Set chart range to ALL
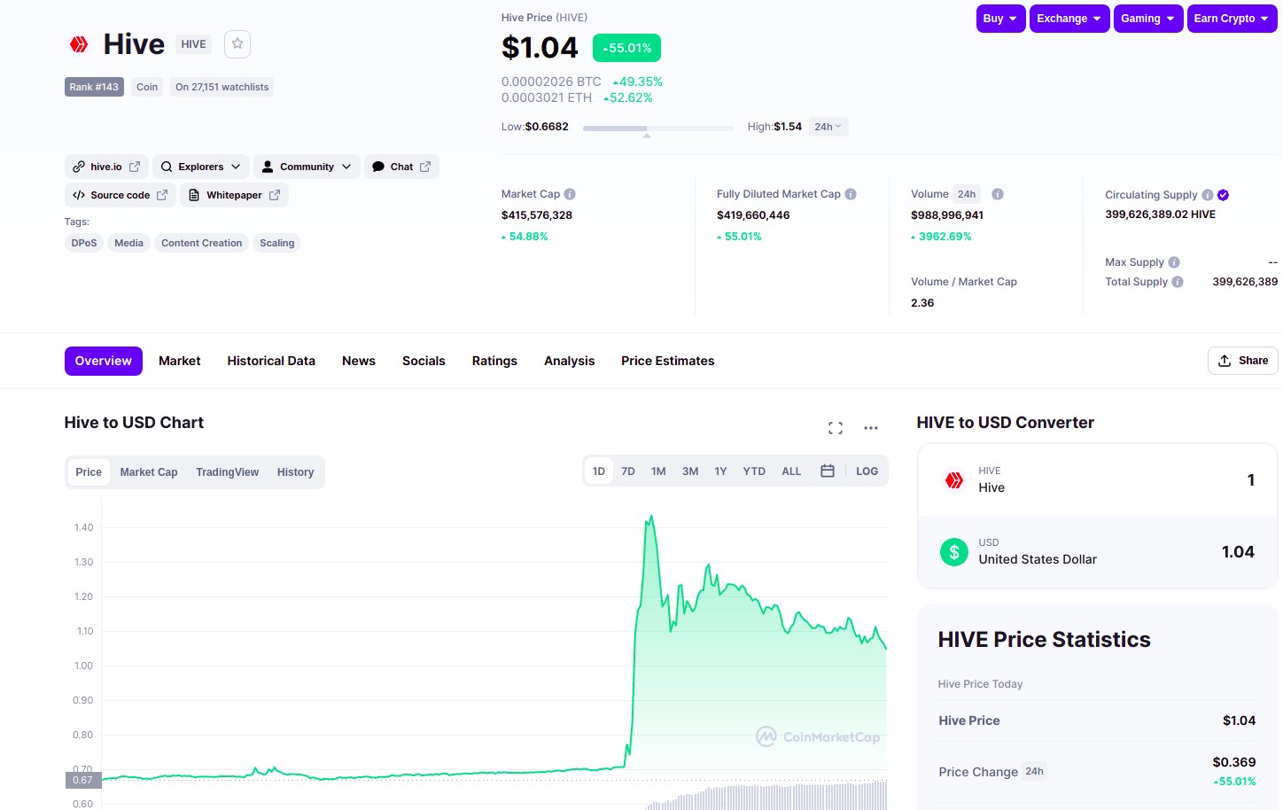 click(x=791, y=471)
